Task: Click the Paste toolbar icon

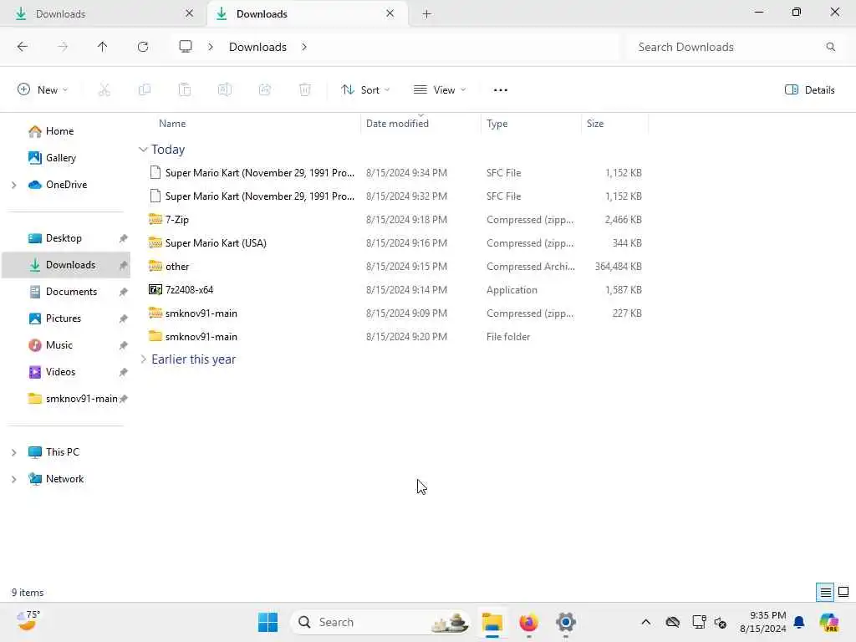Action: (x=185, y=90)
